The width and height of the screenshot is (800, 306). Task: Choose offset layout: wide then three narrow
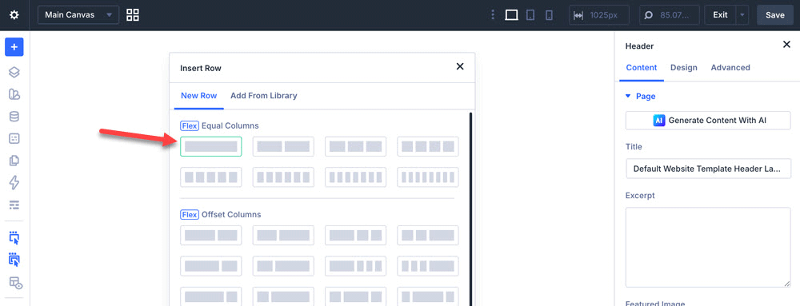coord(356,266)
